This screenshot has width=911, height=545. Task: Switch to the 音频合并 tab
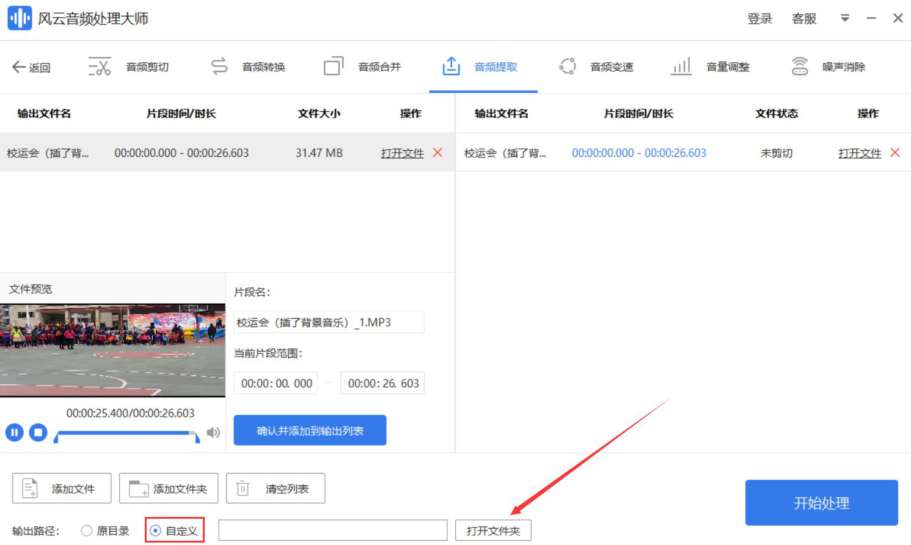[379, 67]
